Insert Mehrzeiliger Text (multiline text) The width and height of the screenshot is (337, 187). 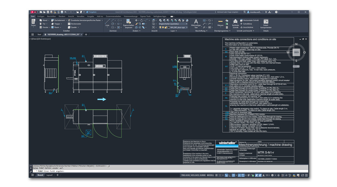coord(196,24)
